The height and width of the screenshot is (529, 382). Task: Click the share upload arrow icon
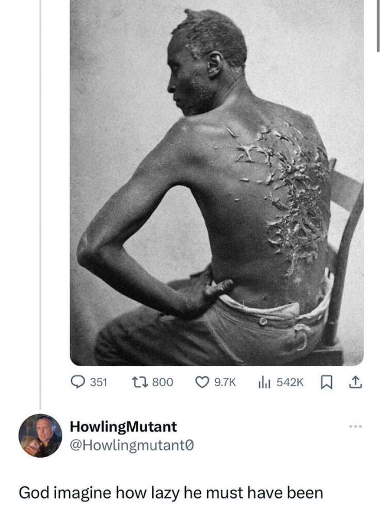click(355, 382)
